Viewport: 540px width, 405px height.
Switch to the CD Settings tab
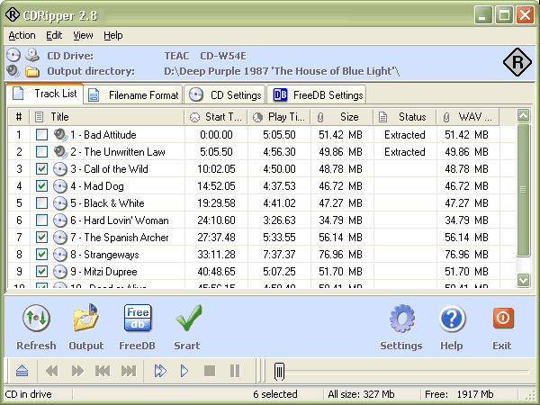(x=226, y=94)
